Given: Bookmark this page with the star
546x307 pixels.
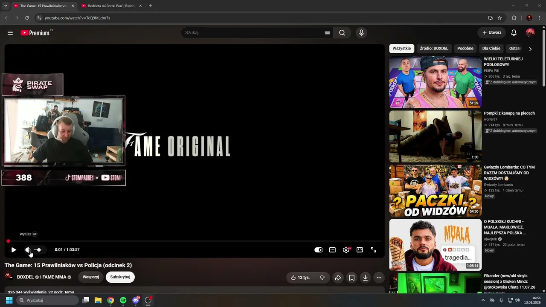Looking at the screenshot, I should point(500,18).
